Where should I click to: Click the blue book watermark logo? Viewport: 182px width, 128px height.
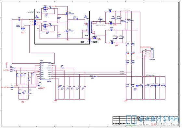tap(131, 120)
